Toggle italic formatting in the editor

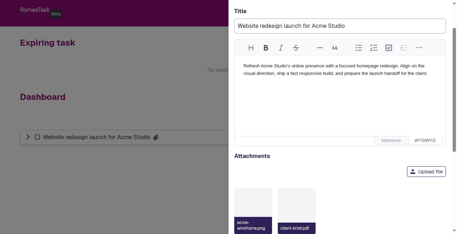pos(281,48)
